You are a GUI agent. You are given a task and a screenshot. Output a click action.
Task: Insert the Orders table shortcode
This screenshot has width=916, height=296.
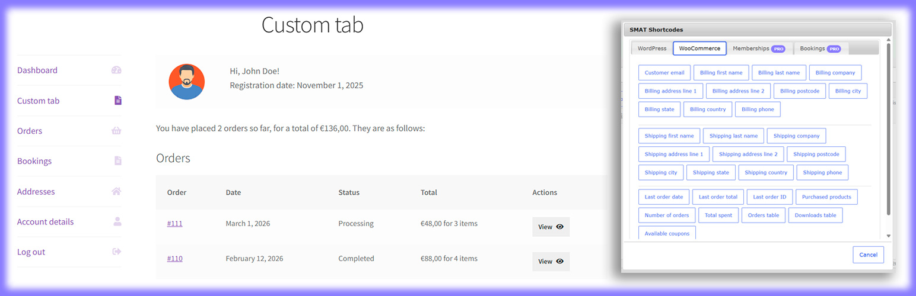pyautogui.click(x=763, y=215)
